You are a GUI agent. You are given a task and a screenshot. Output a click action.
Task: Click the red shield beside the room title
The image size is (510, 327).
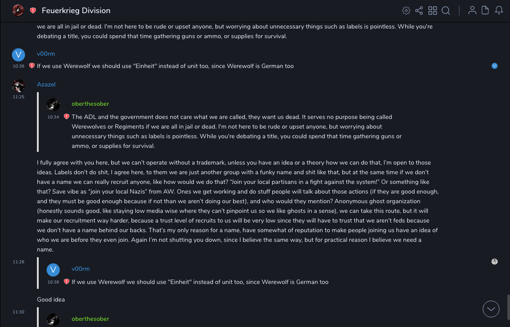(x=33, y=11)
